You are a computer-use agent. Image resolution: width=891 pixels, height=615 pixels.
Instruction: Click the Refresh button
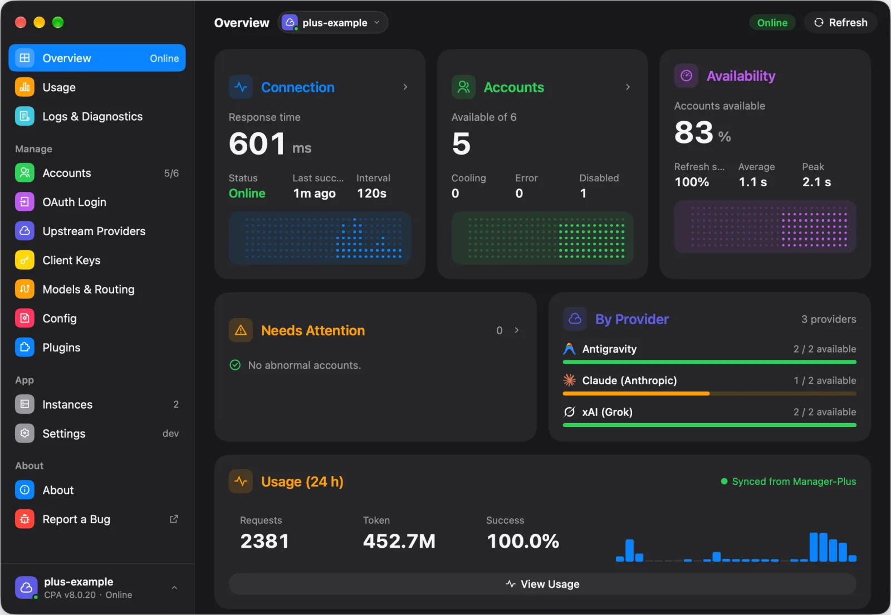point(841,23)
